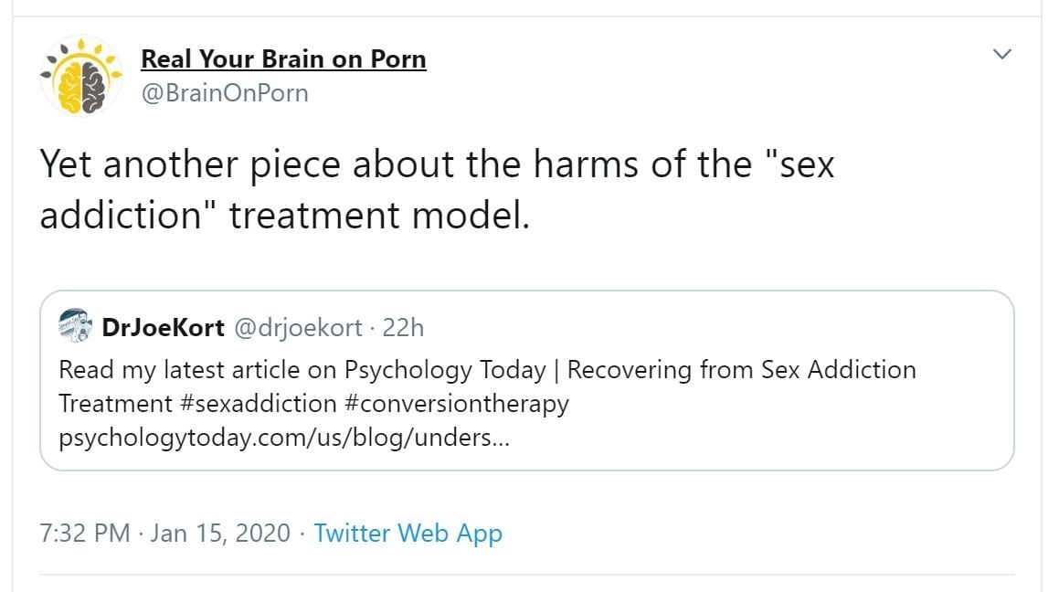This screenshot has height=592, width=1059.
Task: Click the 22h timestamp on quoted tweet
Action: 403,328
